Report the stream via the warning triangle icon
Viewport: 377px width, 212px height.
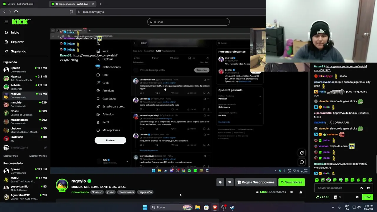coord(301,192)
